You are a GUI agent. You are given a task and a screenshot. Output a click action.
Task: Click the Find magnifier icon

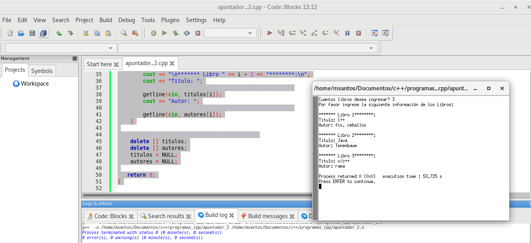(x=124, y=33)
